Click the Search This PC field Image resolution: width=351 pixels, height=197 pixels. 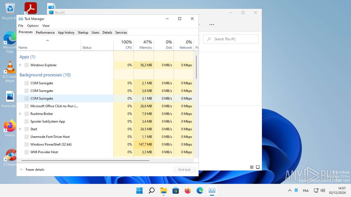pyautogui.click(x=231, y=39)
